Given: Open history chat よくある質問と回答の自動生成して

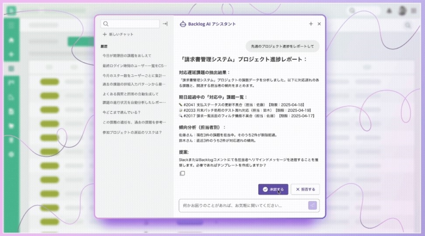Looking at the screenshot, I should coord(130,94).
